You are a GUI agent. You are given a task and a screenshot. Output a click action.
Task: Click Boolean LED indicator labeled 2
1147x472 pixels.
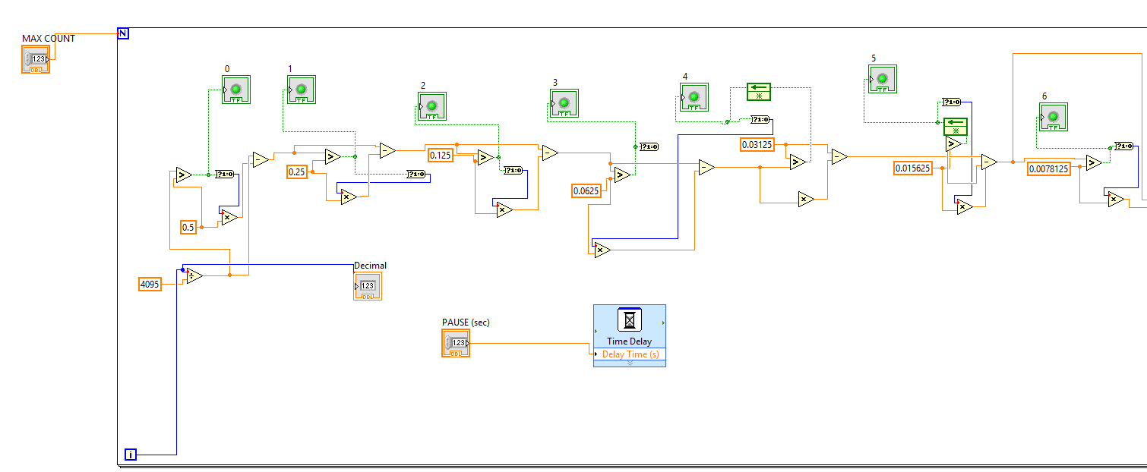[432, 106]
